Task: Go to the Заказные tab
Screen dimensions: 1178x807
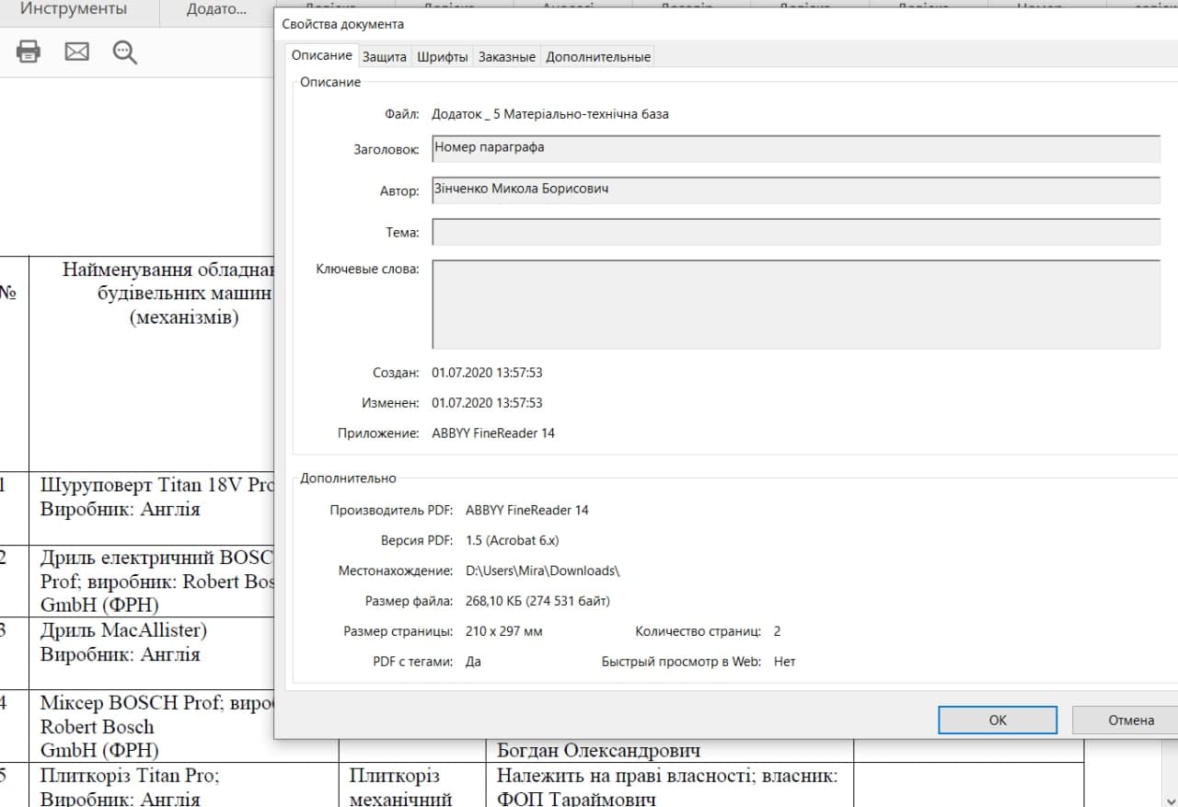Action: [x=506, y=57]
